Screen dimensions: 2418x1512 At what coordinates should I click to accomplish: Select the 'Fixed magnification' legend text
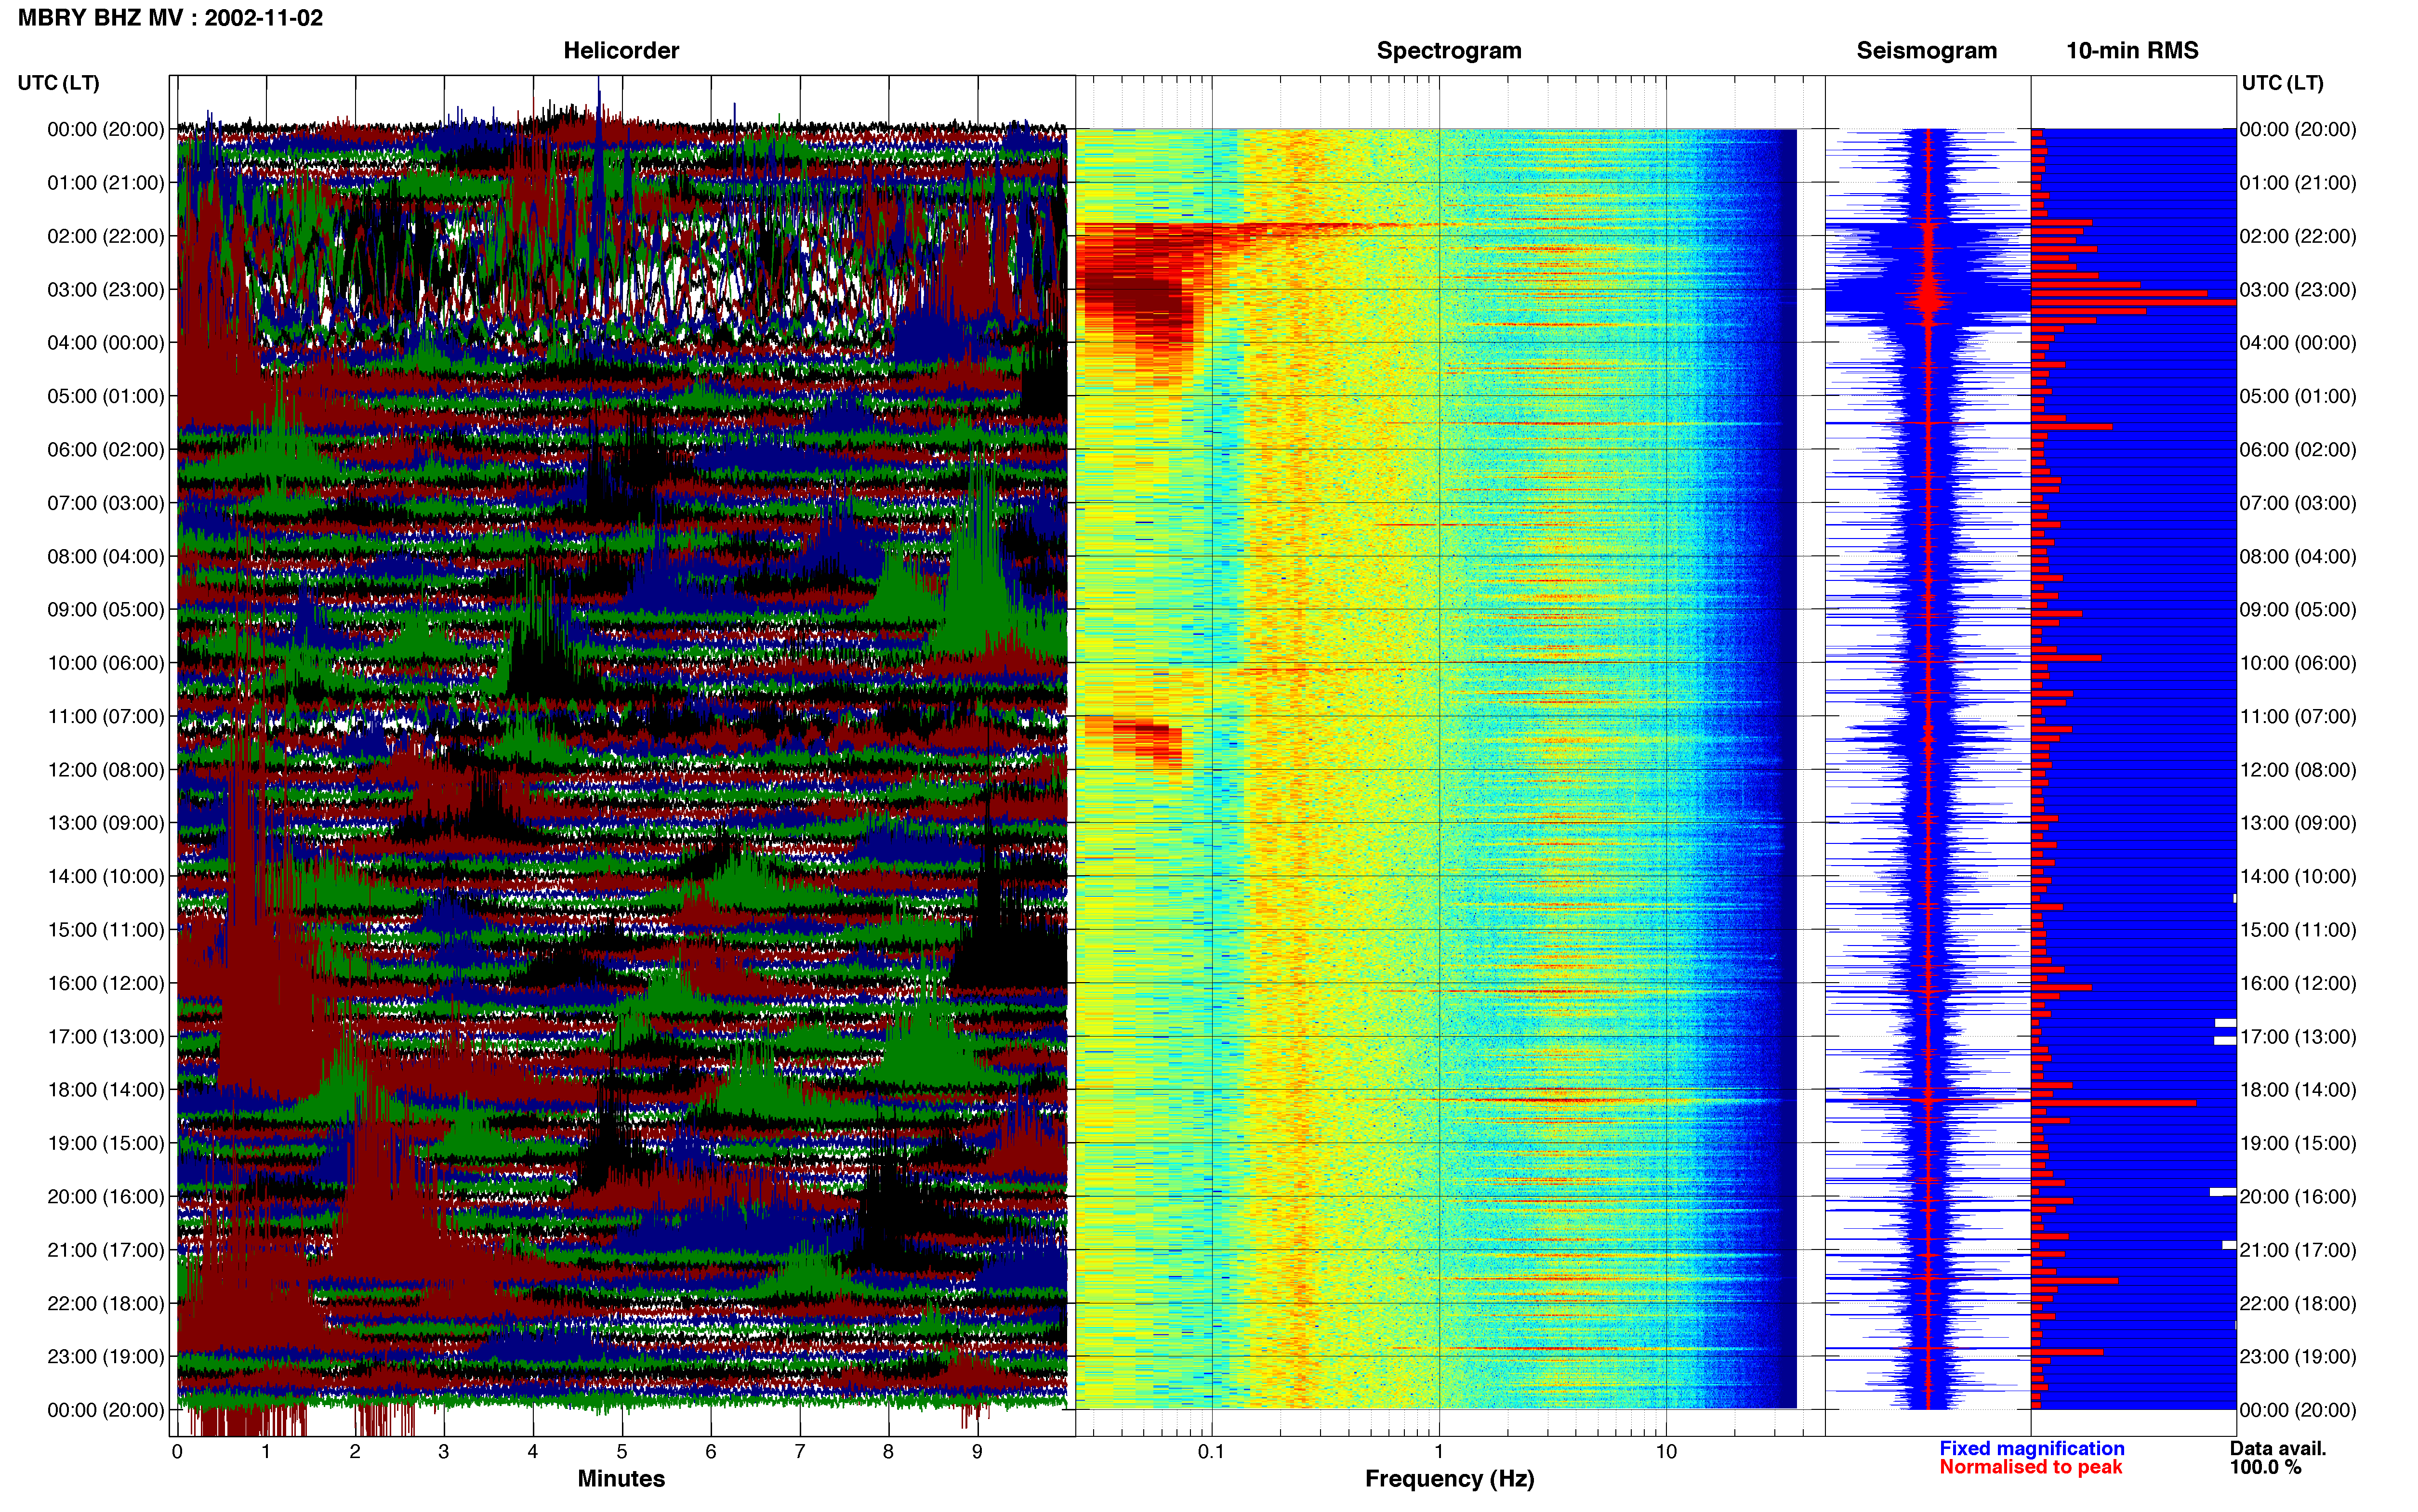coord(2032,1448)
